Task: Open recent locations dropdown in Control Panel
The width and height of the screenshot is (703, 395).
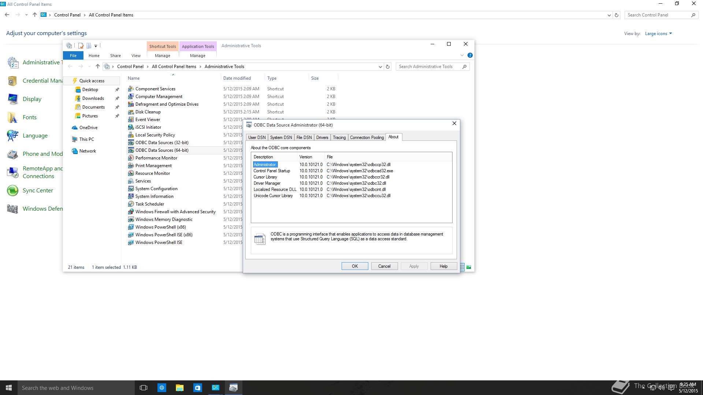Action: point(26,15)
